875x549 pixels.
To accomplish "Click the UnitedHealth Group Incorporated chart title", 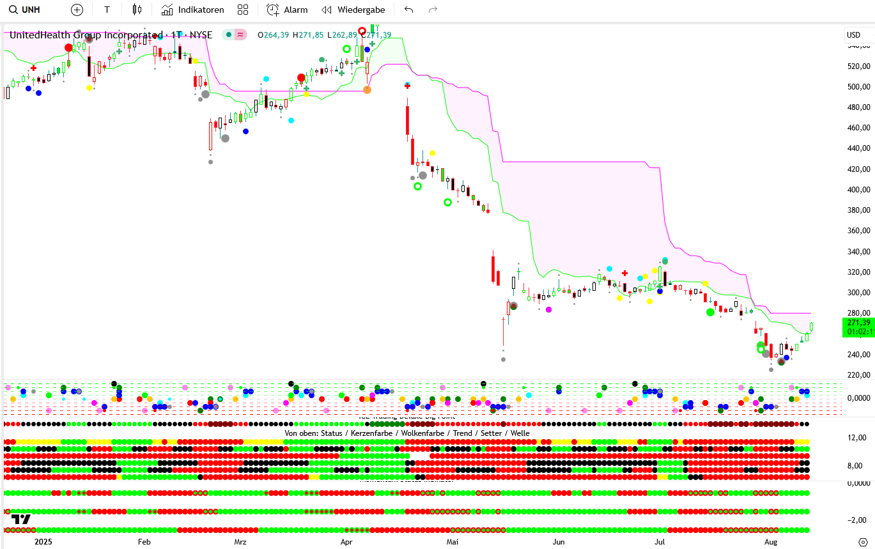I will tap(86, 35).
